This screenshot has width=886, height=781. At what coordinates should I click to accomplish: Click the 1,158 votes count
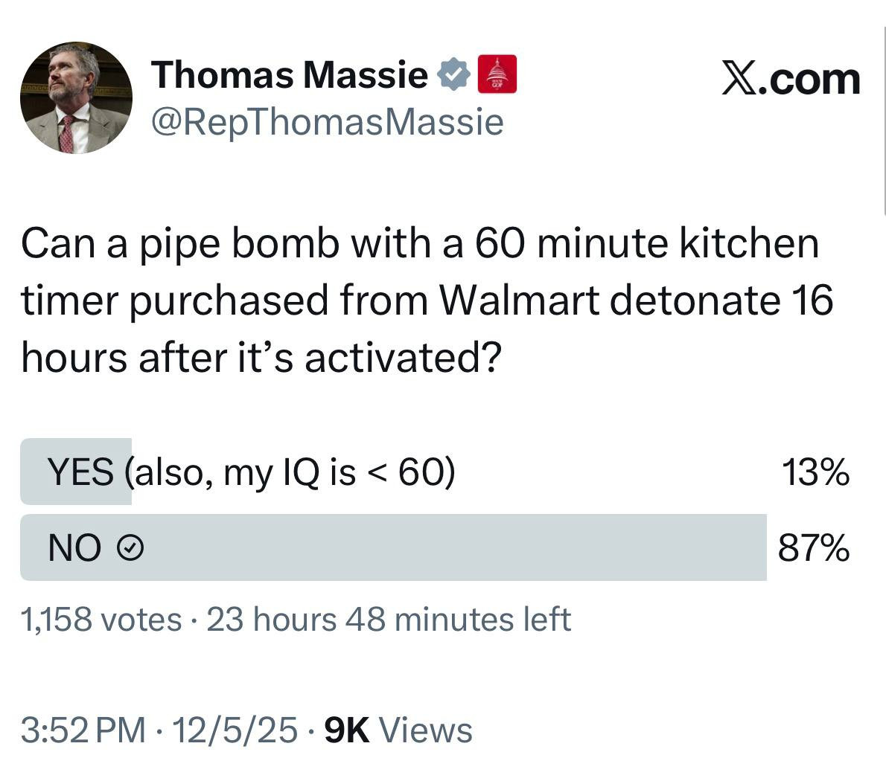(101, 620)
